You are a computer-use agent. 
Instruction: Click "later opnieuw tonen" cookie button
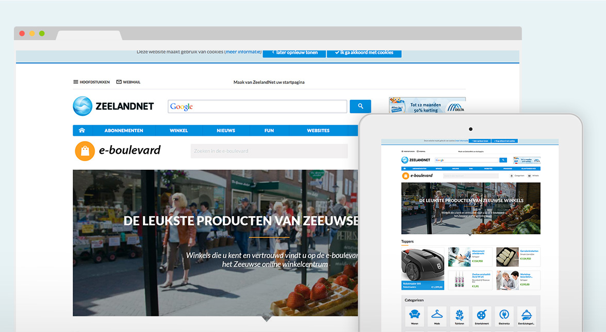[294, 53]
